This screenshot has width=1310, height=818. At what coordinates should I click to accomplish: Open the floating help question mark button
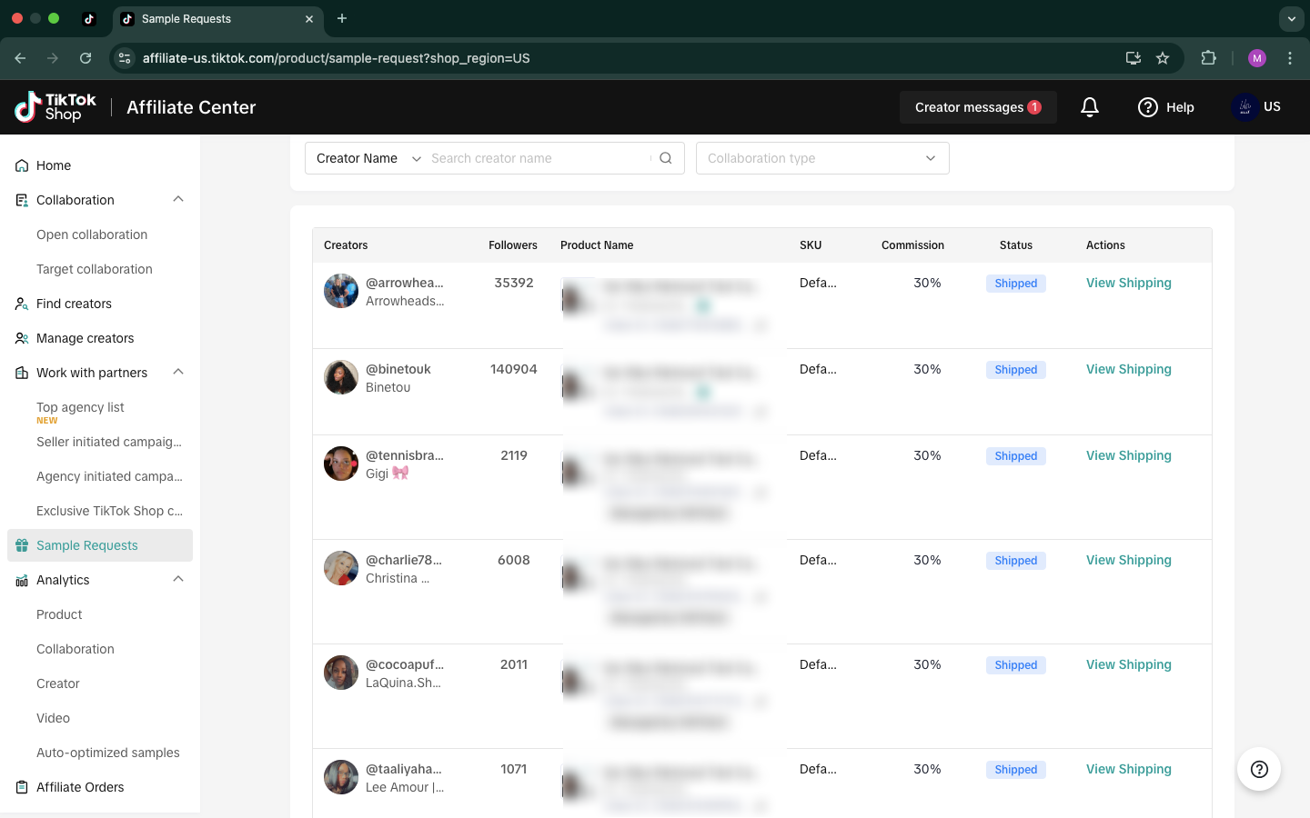click(x=1259, y=769)
